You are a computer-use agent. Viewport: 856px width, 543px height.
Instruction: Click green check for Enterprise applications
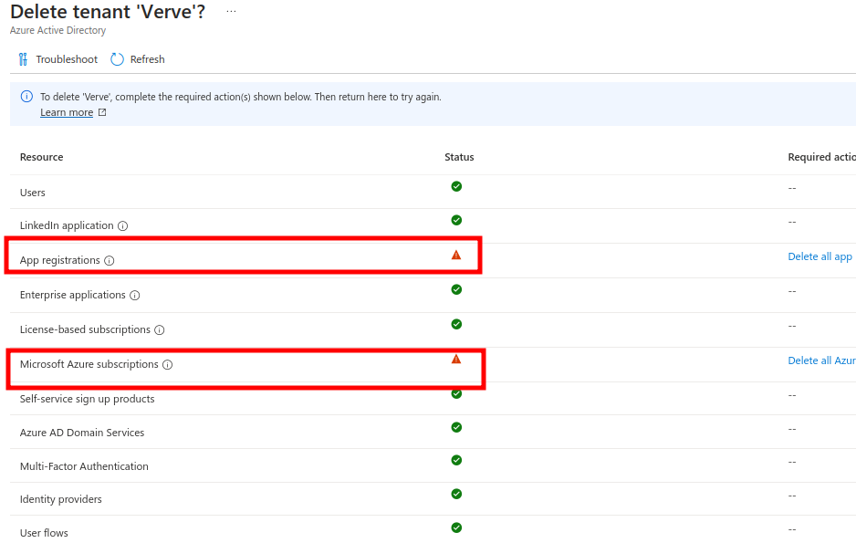[x=456, y=290]
